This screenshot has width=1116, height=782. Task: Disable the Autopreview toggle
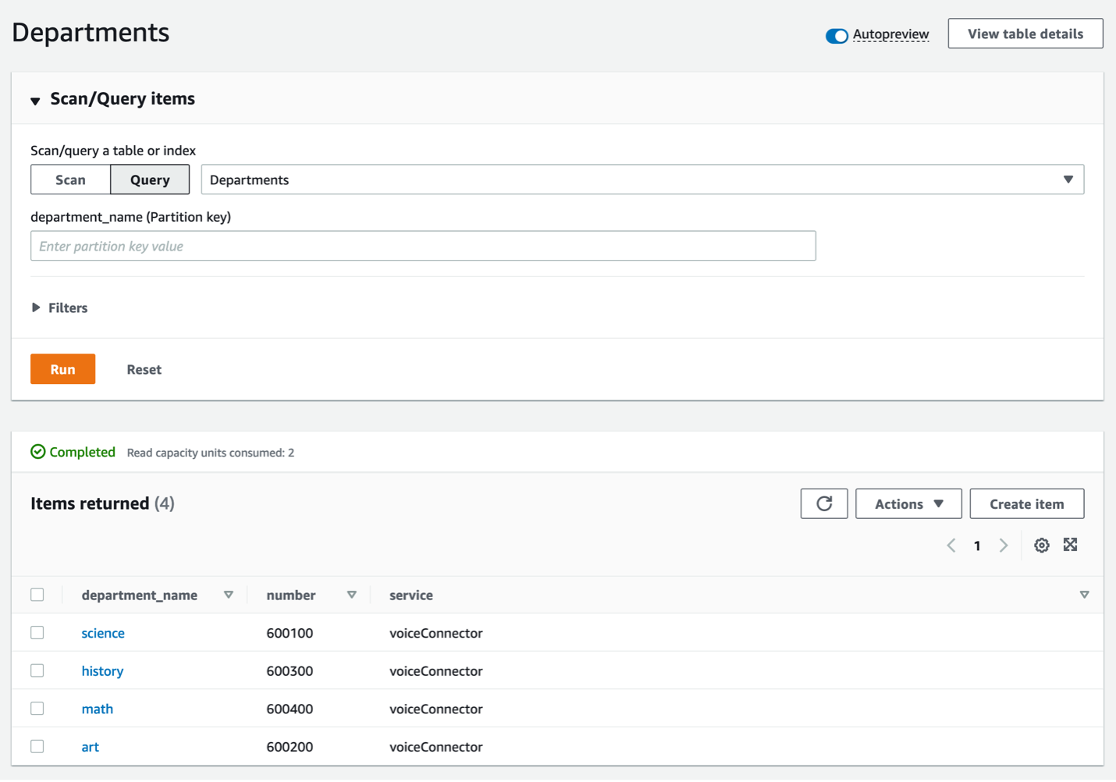[836, 35]
